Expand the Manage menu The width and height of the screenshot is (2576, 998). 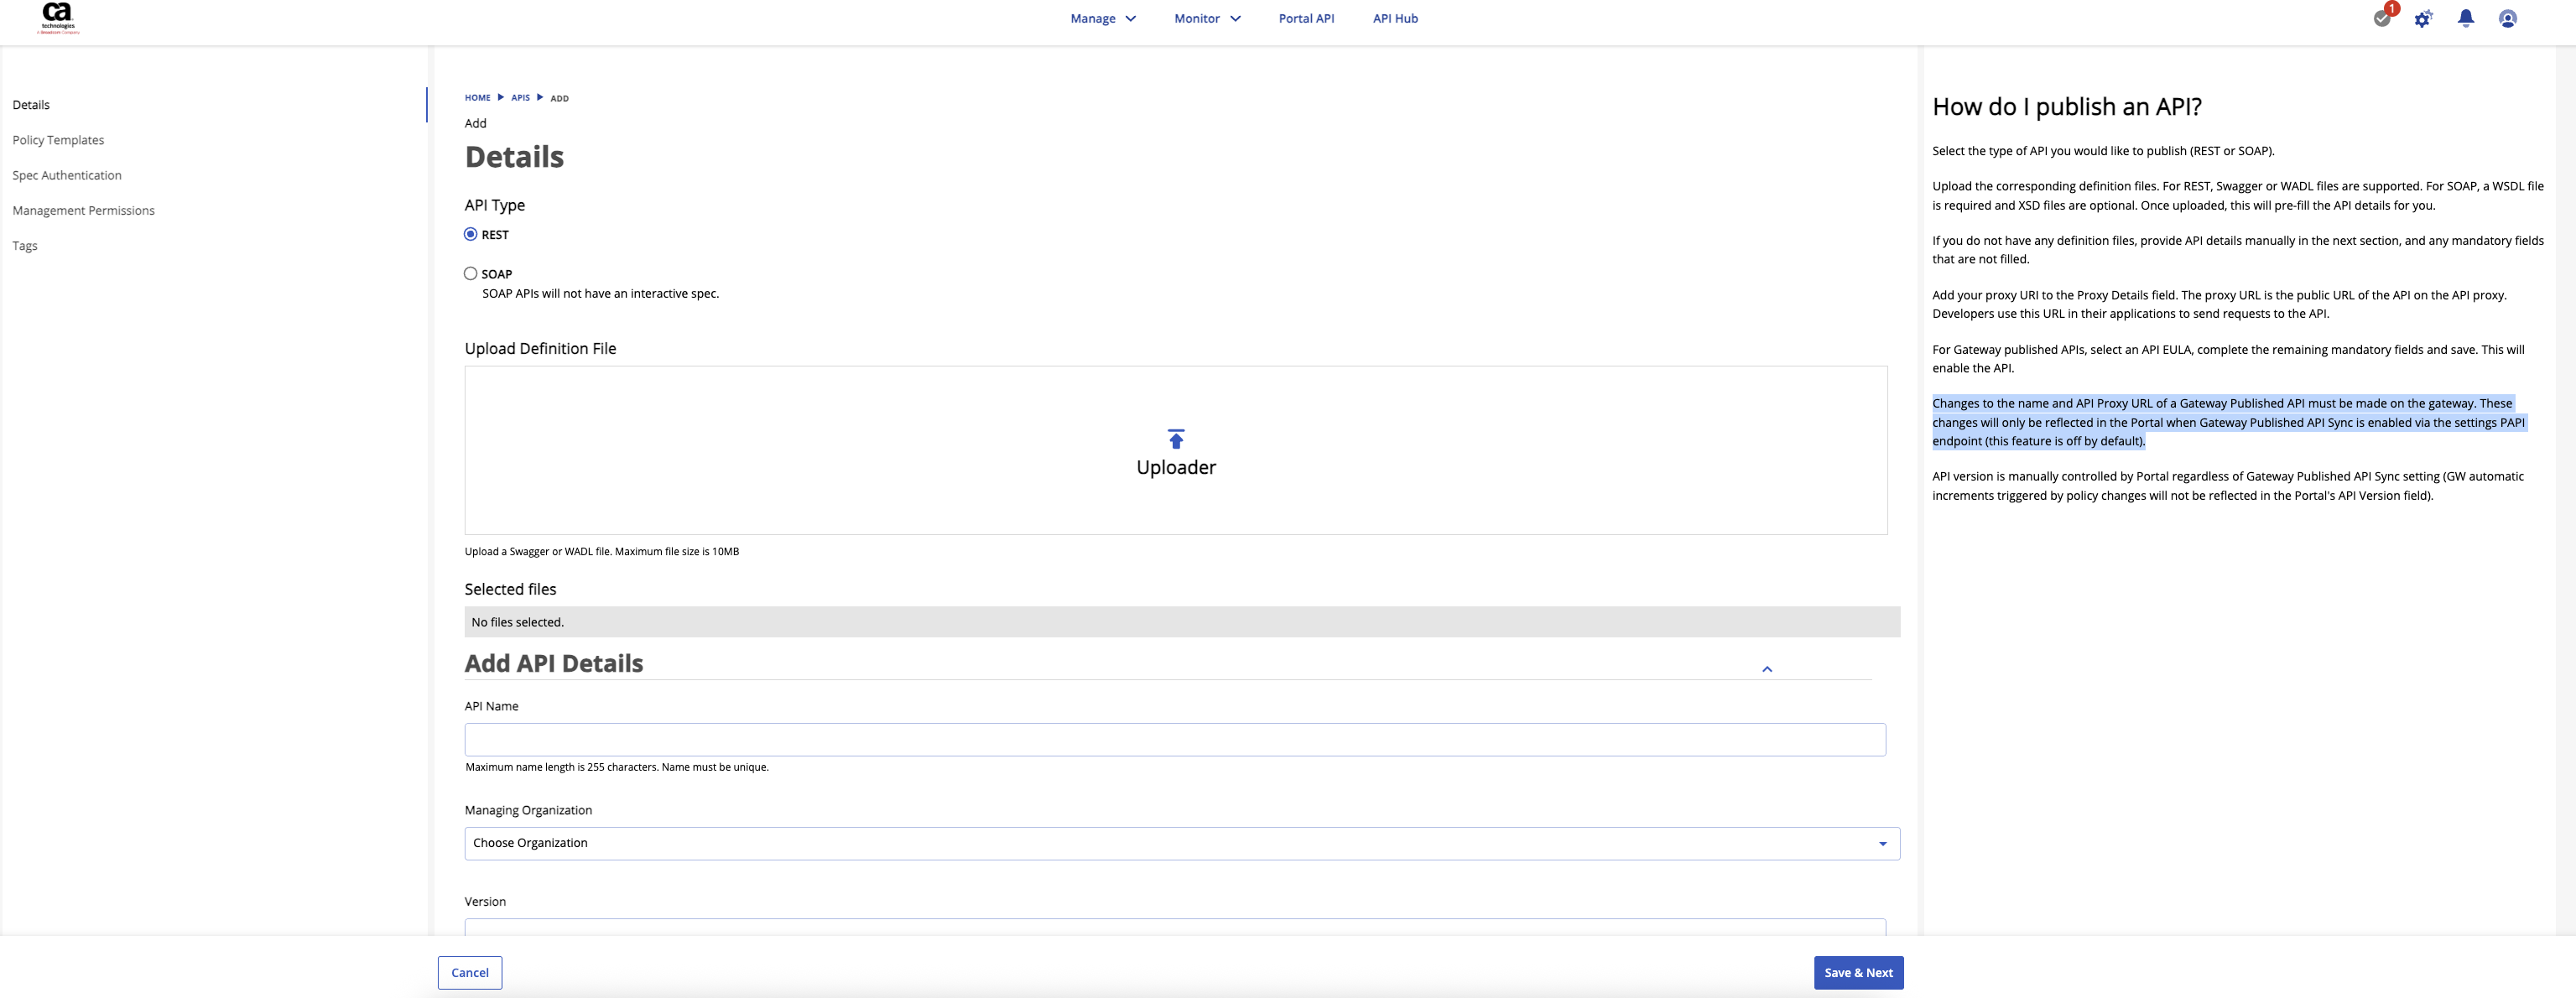pos(1103,19)
